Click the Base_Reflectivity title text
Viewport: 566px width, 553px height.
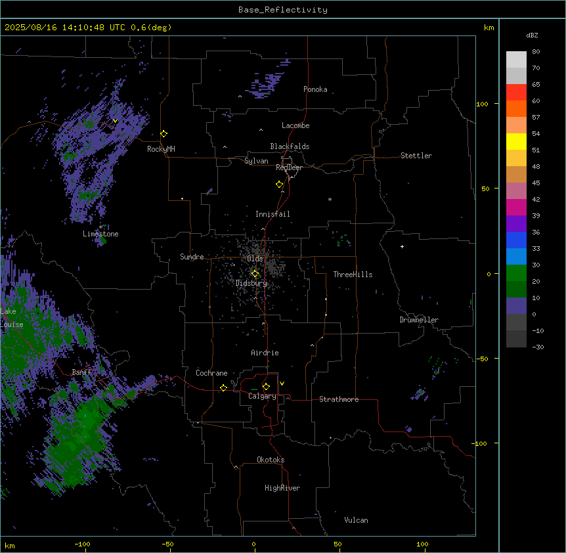[283, 10]
